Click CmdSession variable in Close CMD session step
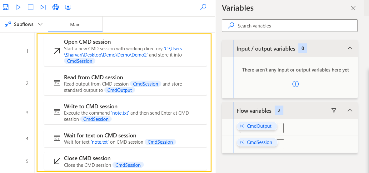Viewport: 369px width, 173px height. click(128, 165)
